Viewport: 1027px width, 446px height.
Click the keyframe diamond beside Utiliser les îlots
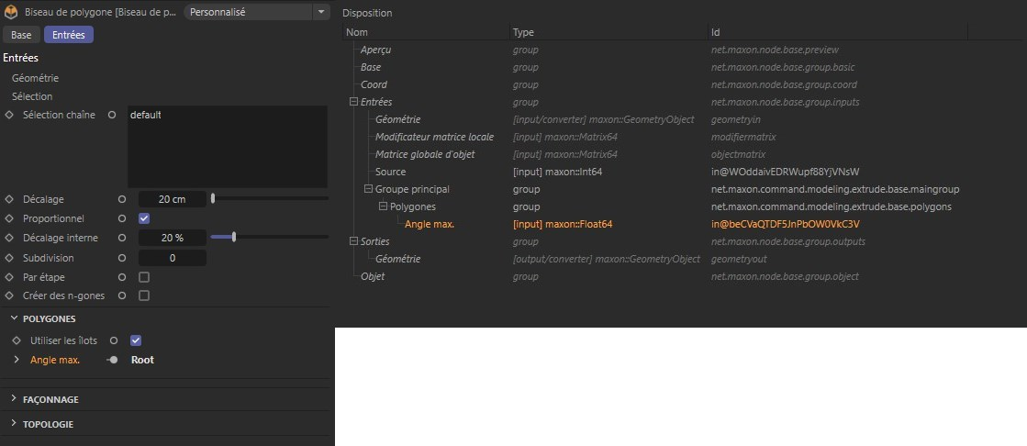pos(17,340)
